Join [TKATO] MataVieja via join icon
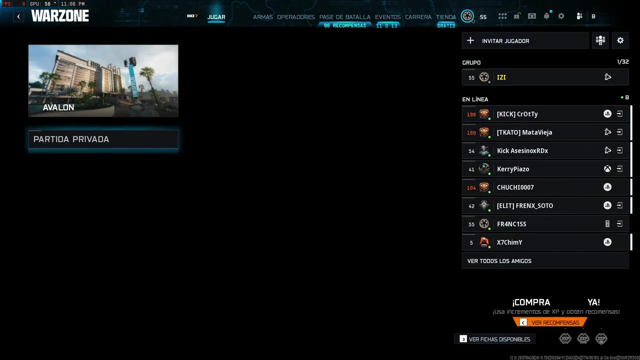The height and width of the screenshot is (360, 640). pyautogui.click(x=619, y=132)
